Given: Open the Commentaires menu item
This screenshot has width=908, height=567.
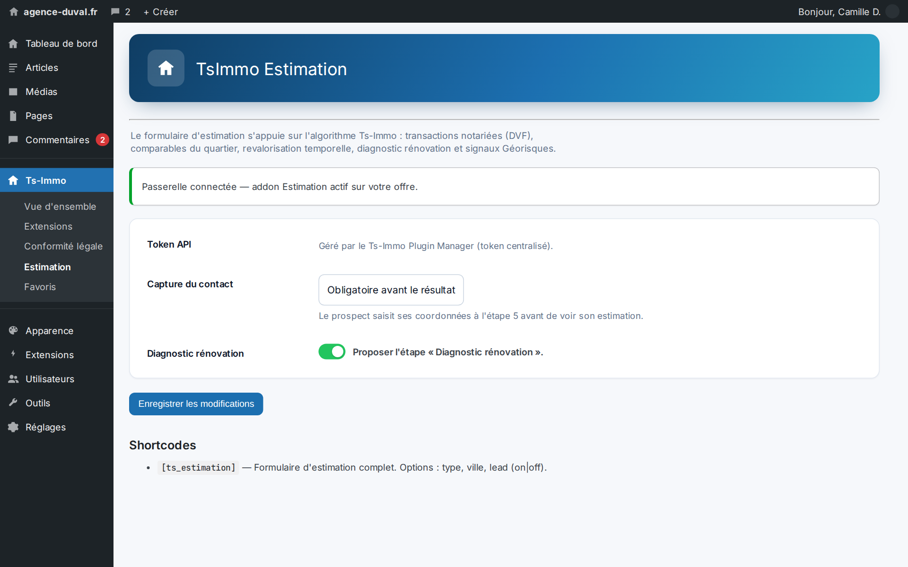Looking at the screenshot, I should 57,140.
